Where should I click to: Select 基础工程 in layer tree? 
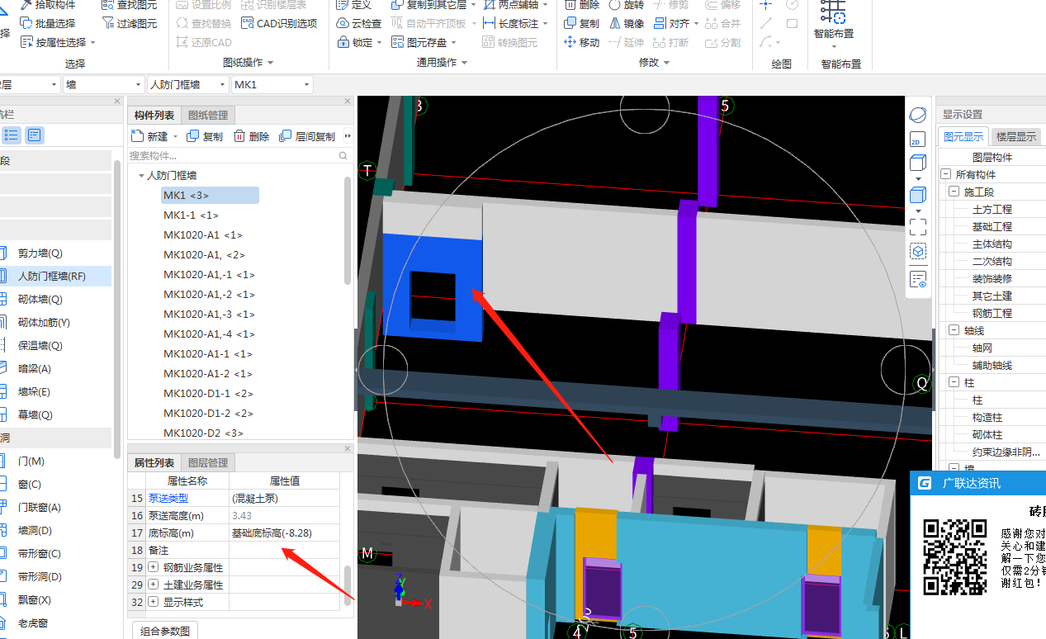[992, 226]
